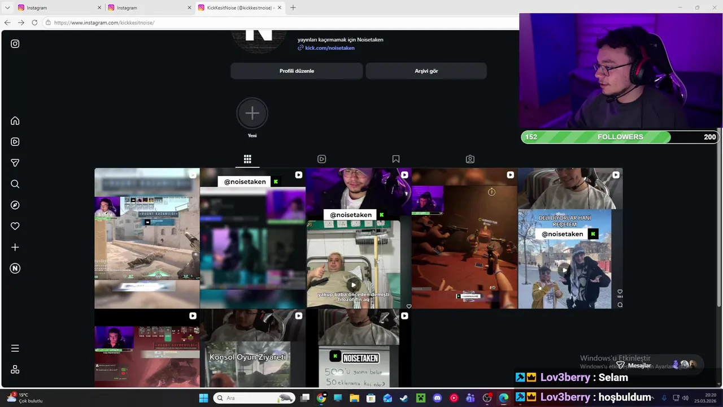The width and height of the screenshot is (723, 407).
Task: Open the blurred @noisetaken reel post
Action: pyautogui.click(x=252, y=238)
